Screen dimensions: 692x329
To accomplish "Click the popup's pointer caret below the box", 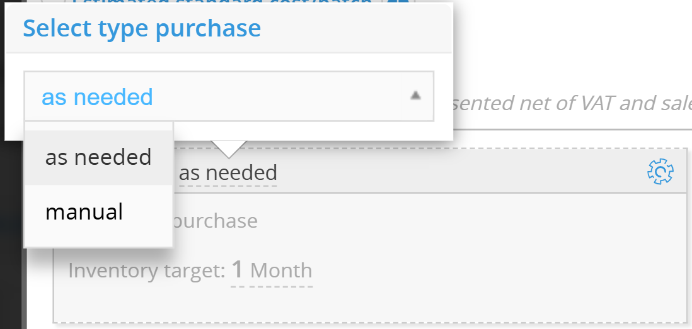I will (x=228, y=149).
